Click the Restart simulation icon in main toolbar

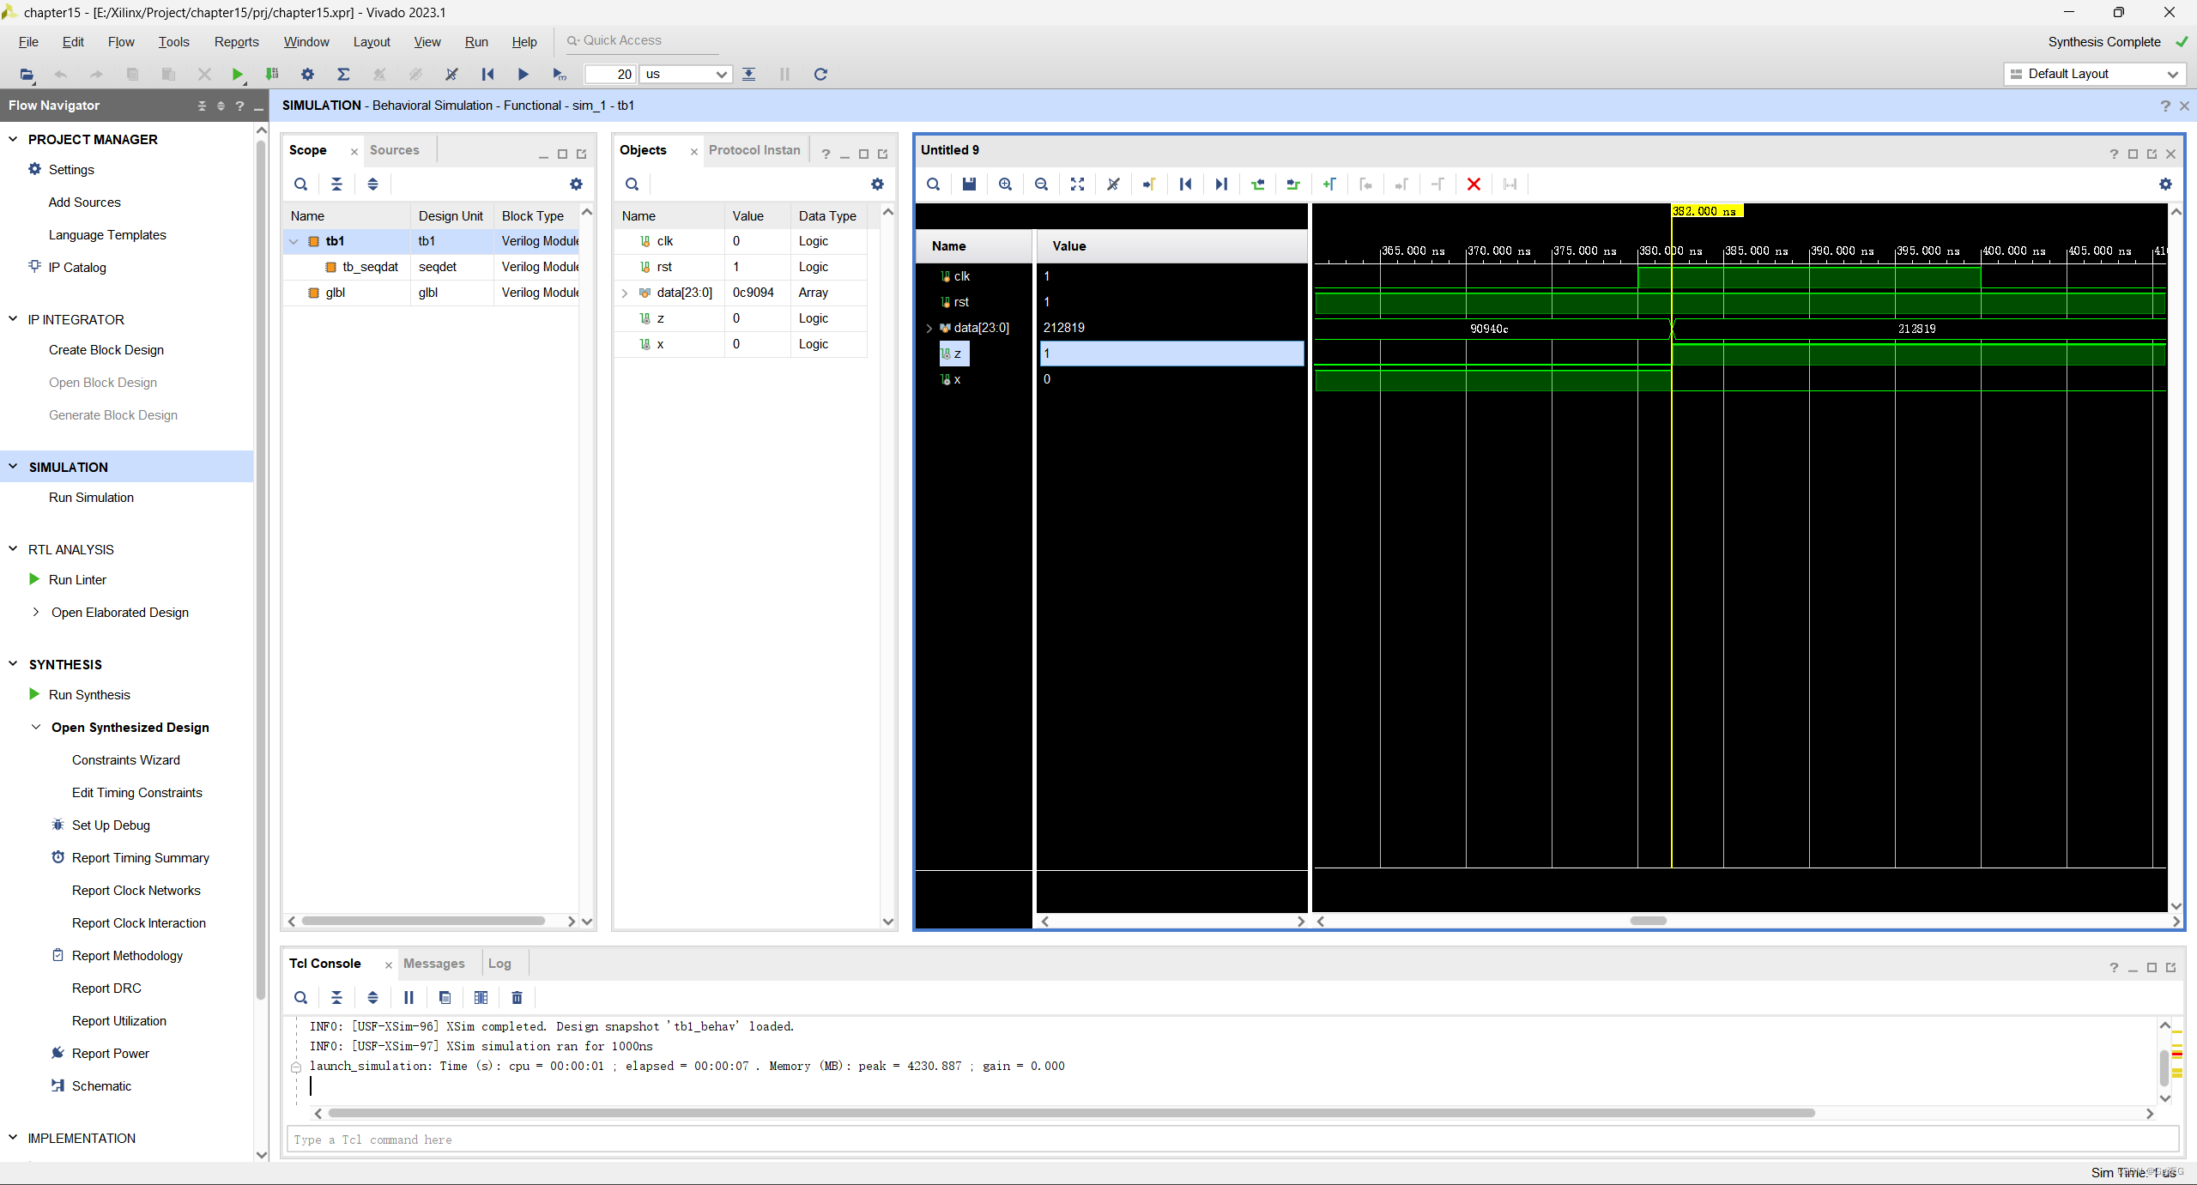tap(487, 75)
